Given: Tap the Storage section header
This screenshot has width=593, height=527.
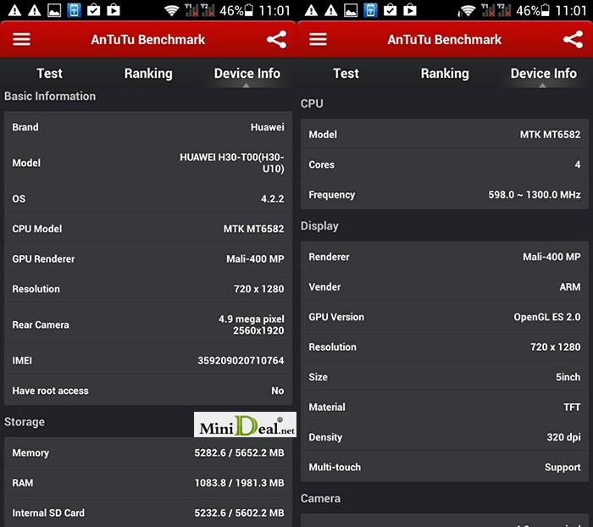Looking at the screenshot, I should [25, 422].
